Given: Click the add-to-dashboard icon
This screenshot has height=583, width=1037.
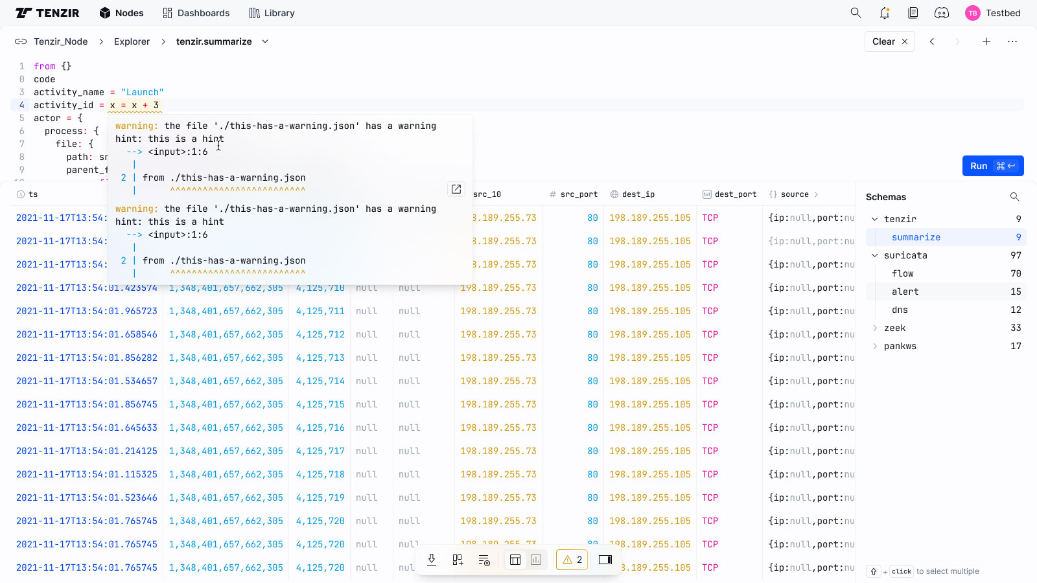Looking at the screenshot, I should point(458,560).
